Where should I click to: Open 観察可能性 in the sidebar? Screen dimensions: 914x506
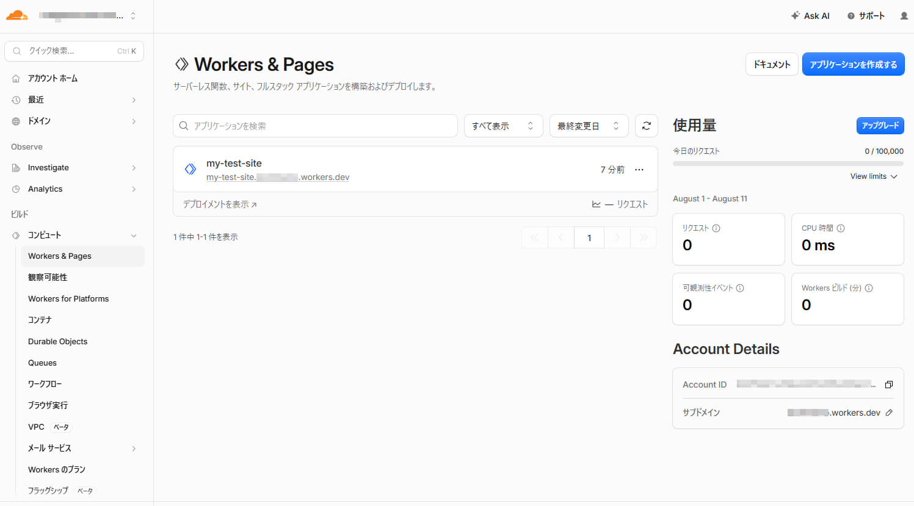click(x=48, y=277)
